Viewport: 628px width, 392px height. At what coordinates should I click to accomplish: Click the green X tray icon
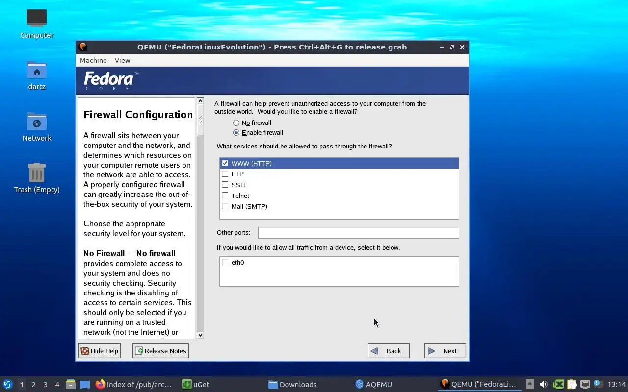click(x=558, y=384)
